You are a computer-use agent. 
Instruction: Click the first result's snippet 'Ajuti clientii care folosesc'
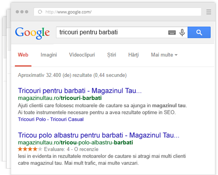pos(102,109)
